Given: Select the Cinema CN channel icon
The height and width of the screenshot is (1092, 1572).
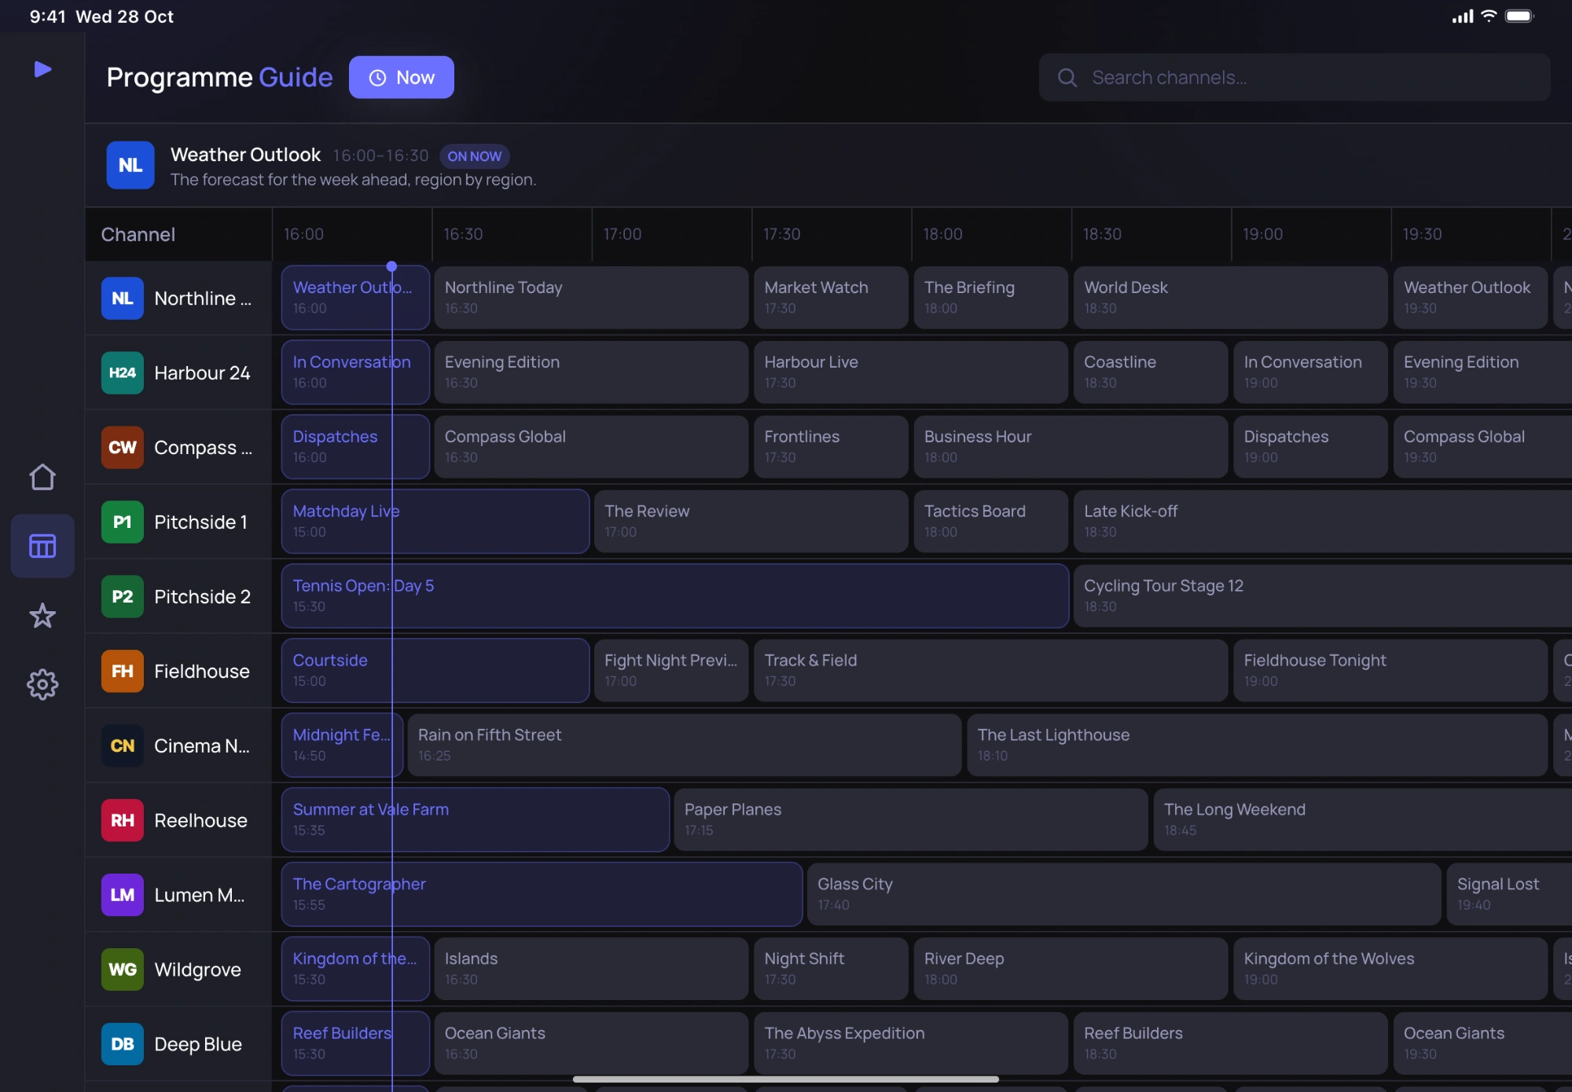Looking at the screenshot, I should [123, 746].
